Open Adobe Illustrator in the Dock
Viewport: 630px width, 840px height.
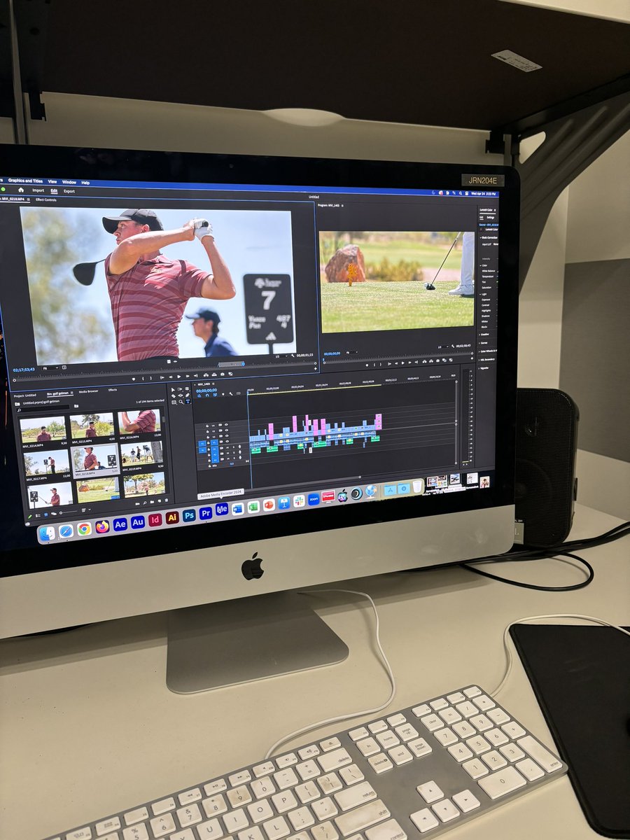(x=172, y=517)
